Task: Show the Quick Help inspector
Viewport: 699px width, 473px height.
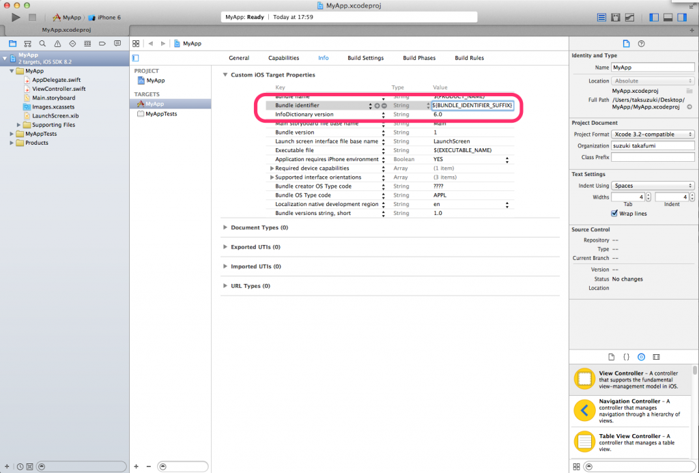Action: pyautogui.click(x=642, y=44)
